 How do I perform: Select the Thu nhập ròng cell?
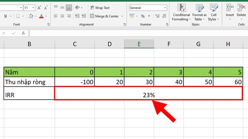coord(29,82)
